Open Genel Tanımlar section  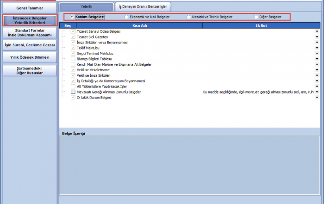29,8
